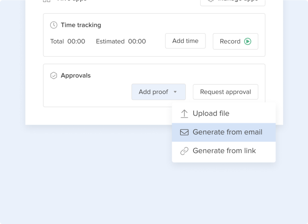Click the green play icon in Record

click(x=248, y=41)
